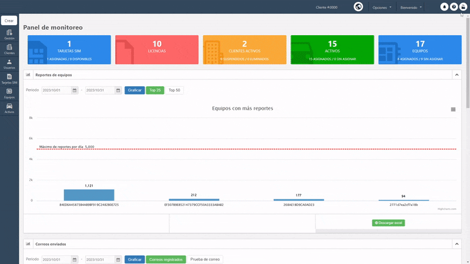Click the Correos registrados button

tap(166, 259)
